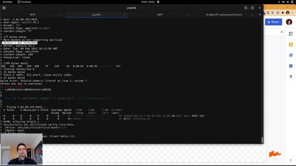Viewport: 296px width, 166px height.
Task: Open Google Tasks in browser side panel
Action: 291,55
